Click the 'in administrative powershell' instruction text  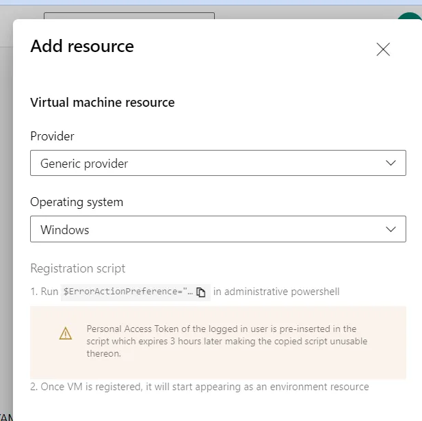pos(276,292)
